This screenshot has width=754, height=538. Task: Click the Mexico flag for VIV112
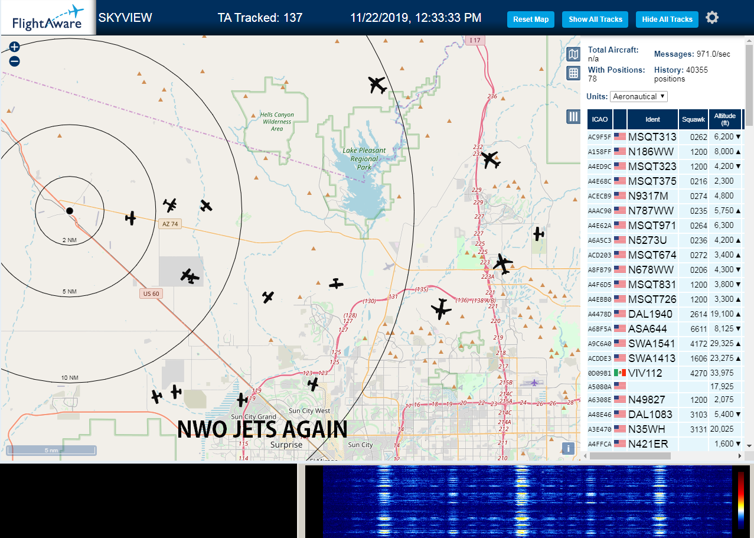(620, 373)
